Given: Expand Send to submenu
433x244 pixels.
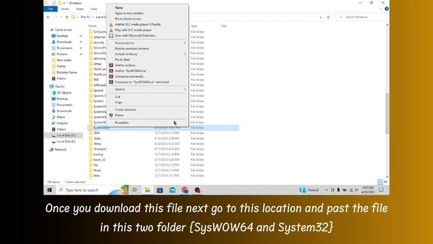Looking at the screenshot, I should point(147,89).
